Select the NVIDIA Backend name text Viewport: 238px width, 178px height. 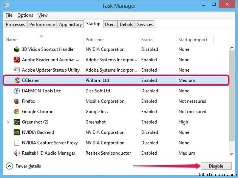pos(38,132)
